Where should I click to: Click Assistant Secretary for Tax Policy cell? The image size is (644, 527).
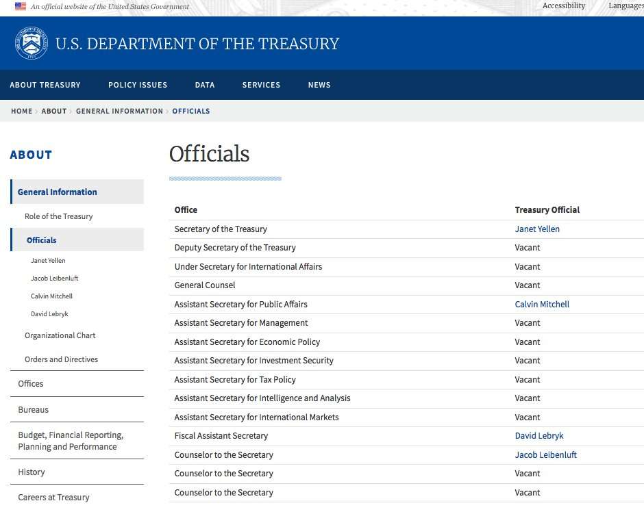[235, 380]
